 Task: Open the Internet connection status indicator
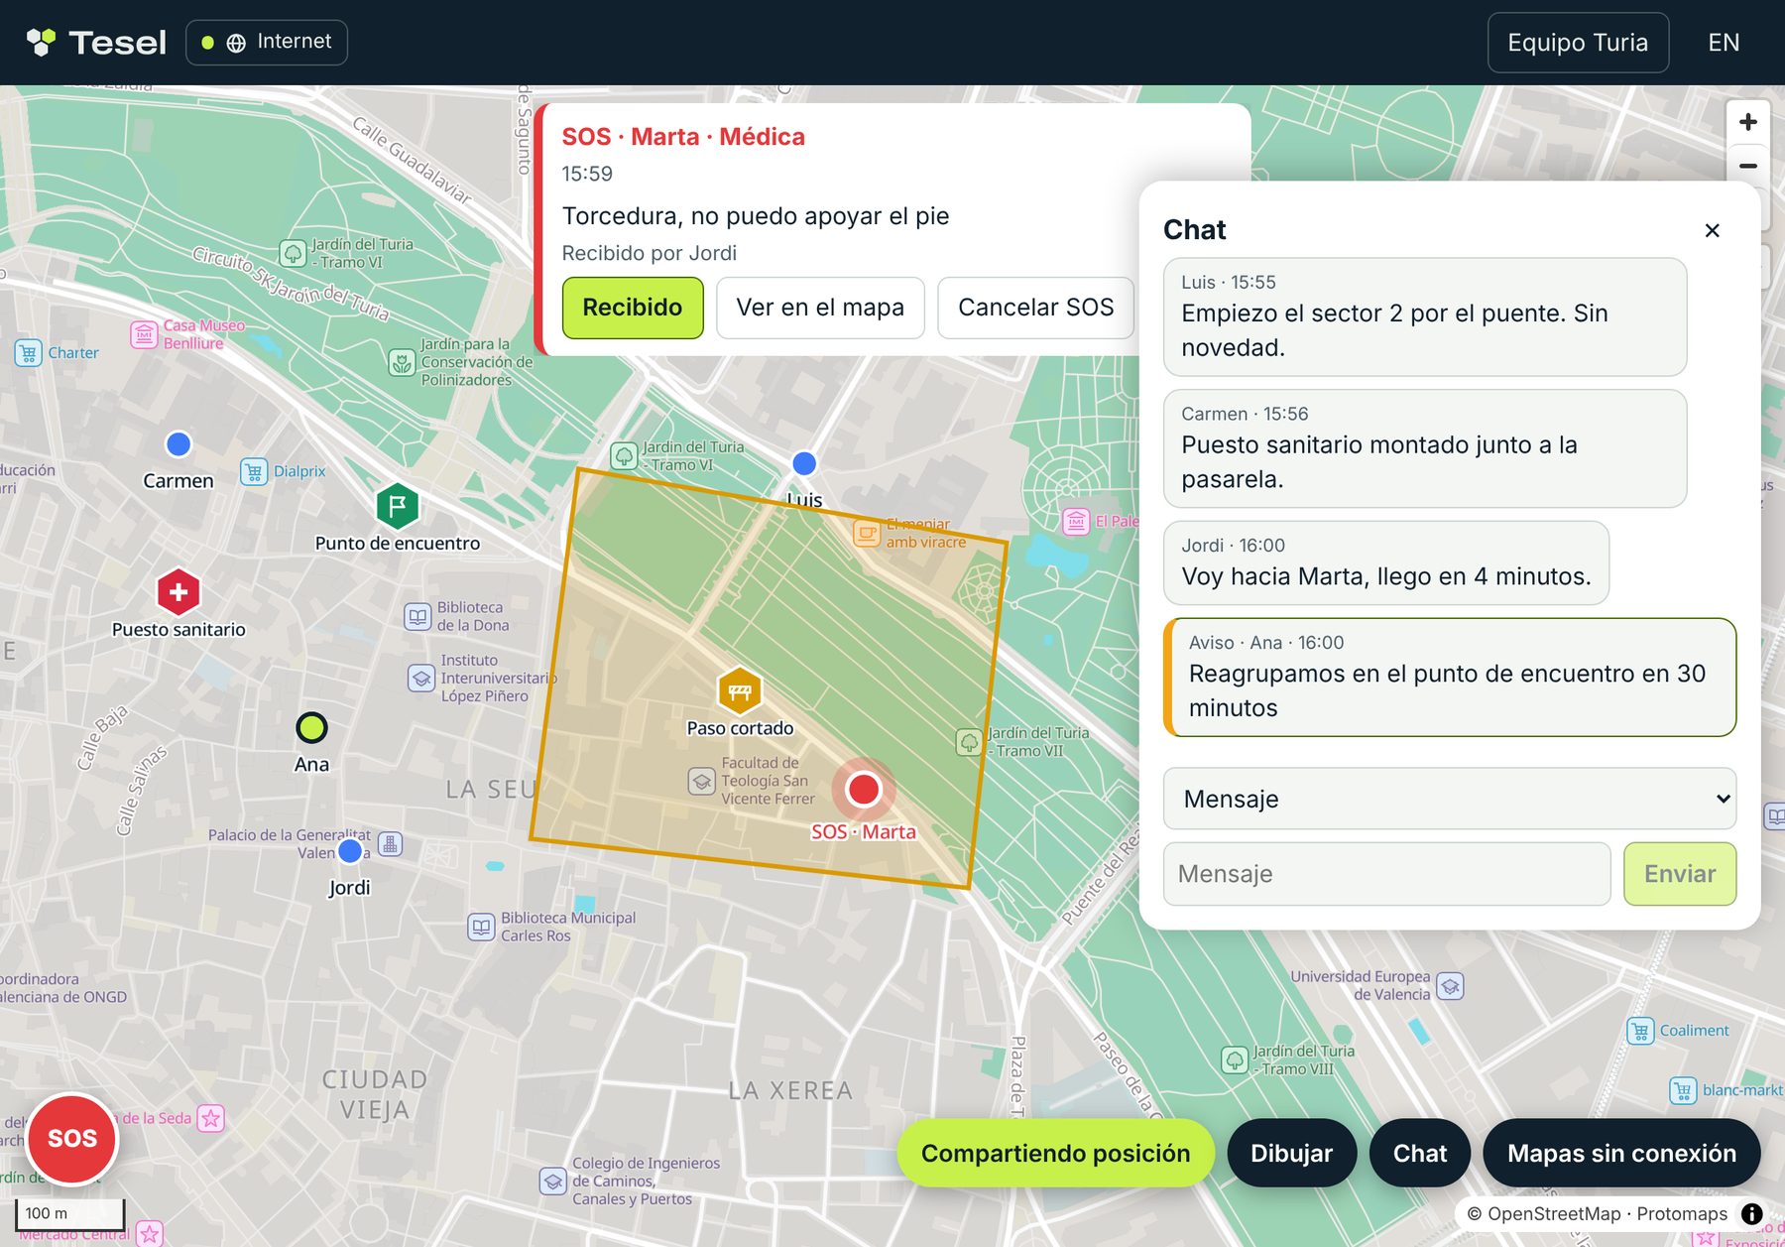point(267,43)
